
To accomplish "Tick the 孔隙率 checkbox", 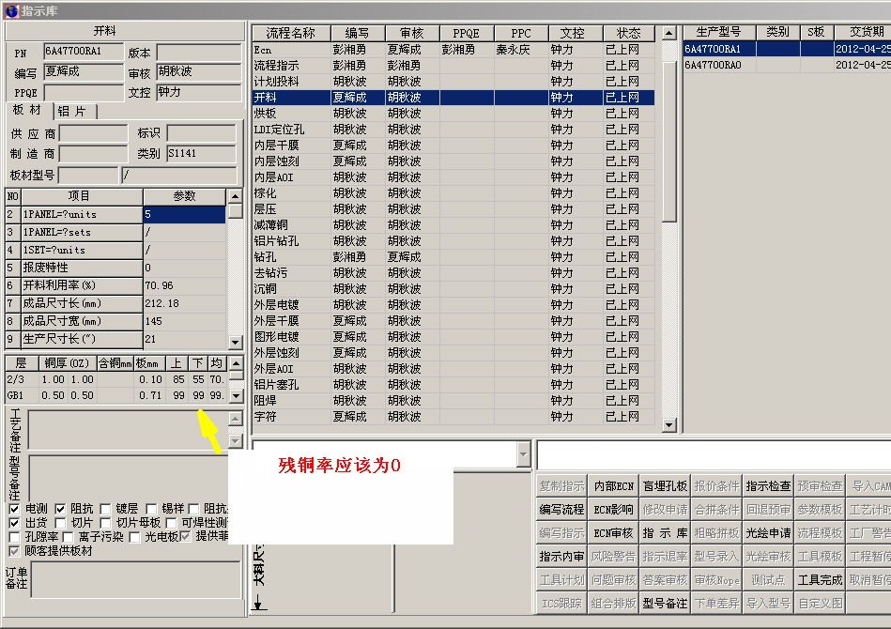I will click(14, 537).
